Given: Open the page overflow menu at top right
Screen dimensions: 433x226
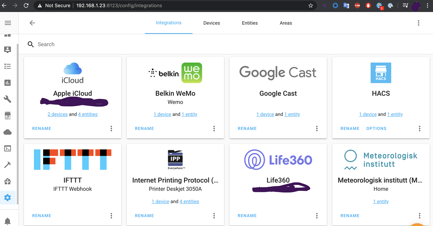Looking at the screenshot, I should click(x=419, y=23).
